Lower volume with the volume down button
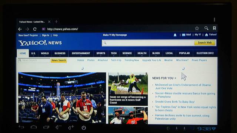 click(59, 127)
